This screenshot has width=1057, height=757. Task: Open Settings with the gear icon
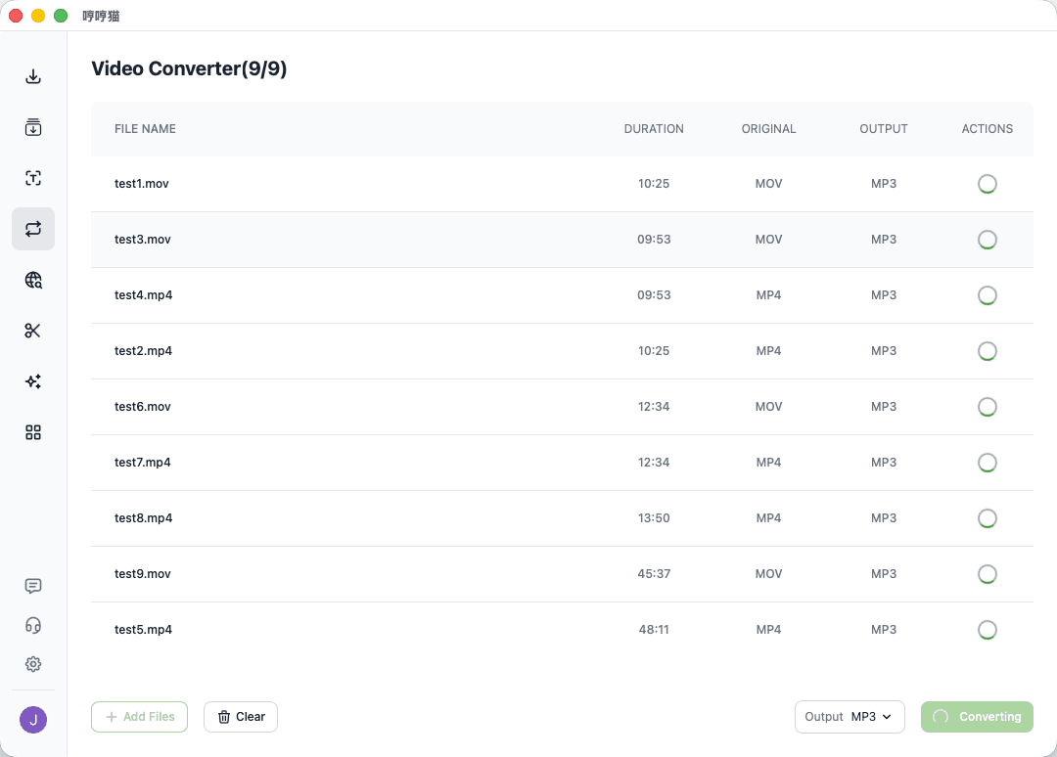pyautogui.click(x=33, y=664)
